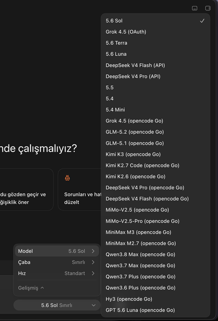Image resolution: width=218 pixels, height=321 pixels.
Task: Click the 'Sorunları ve hat… düzelt' card
Action: point(80,190)
